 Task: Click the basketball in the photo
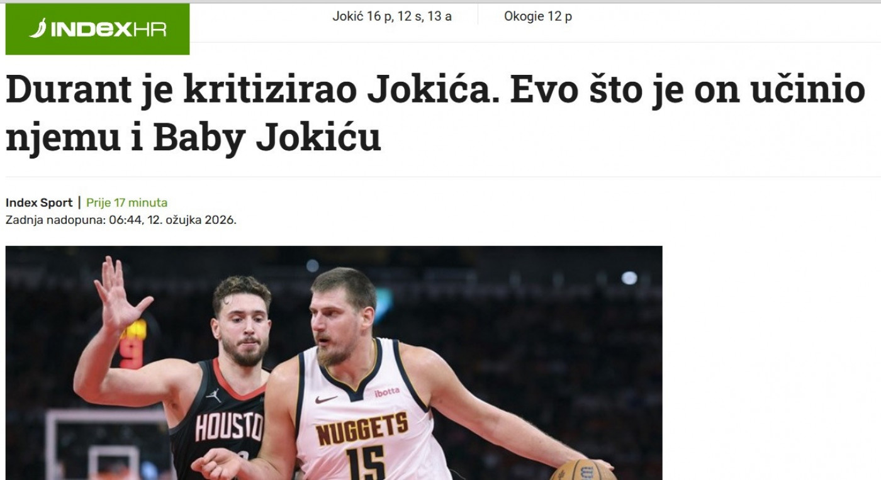(583, 471)
